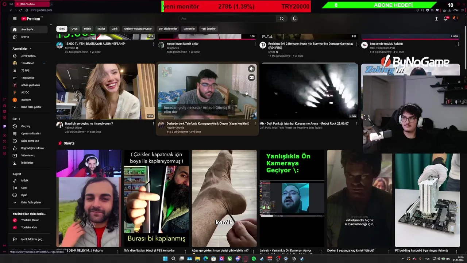Open Oyun under Keşfet

tap(29, 195)
